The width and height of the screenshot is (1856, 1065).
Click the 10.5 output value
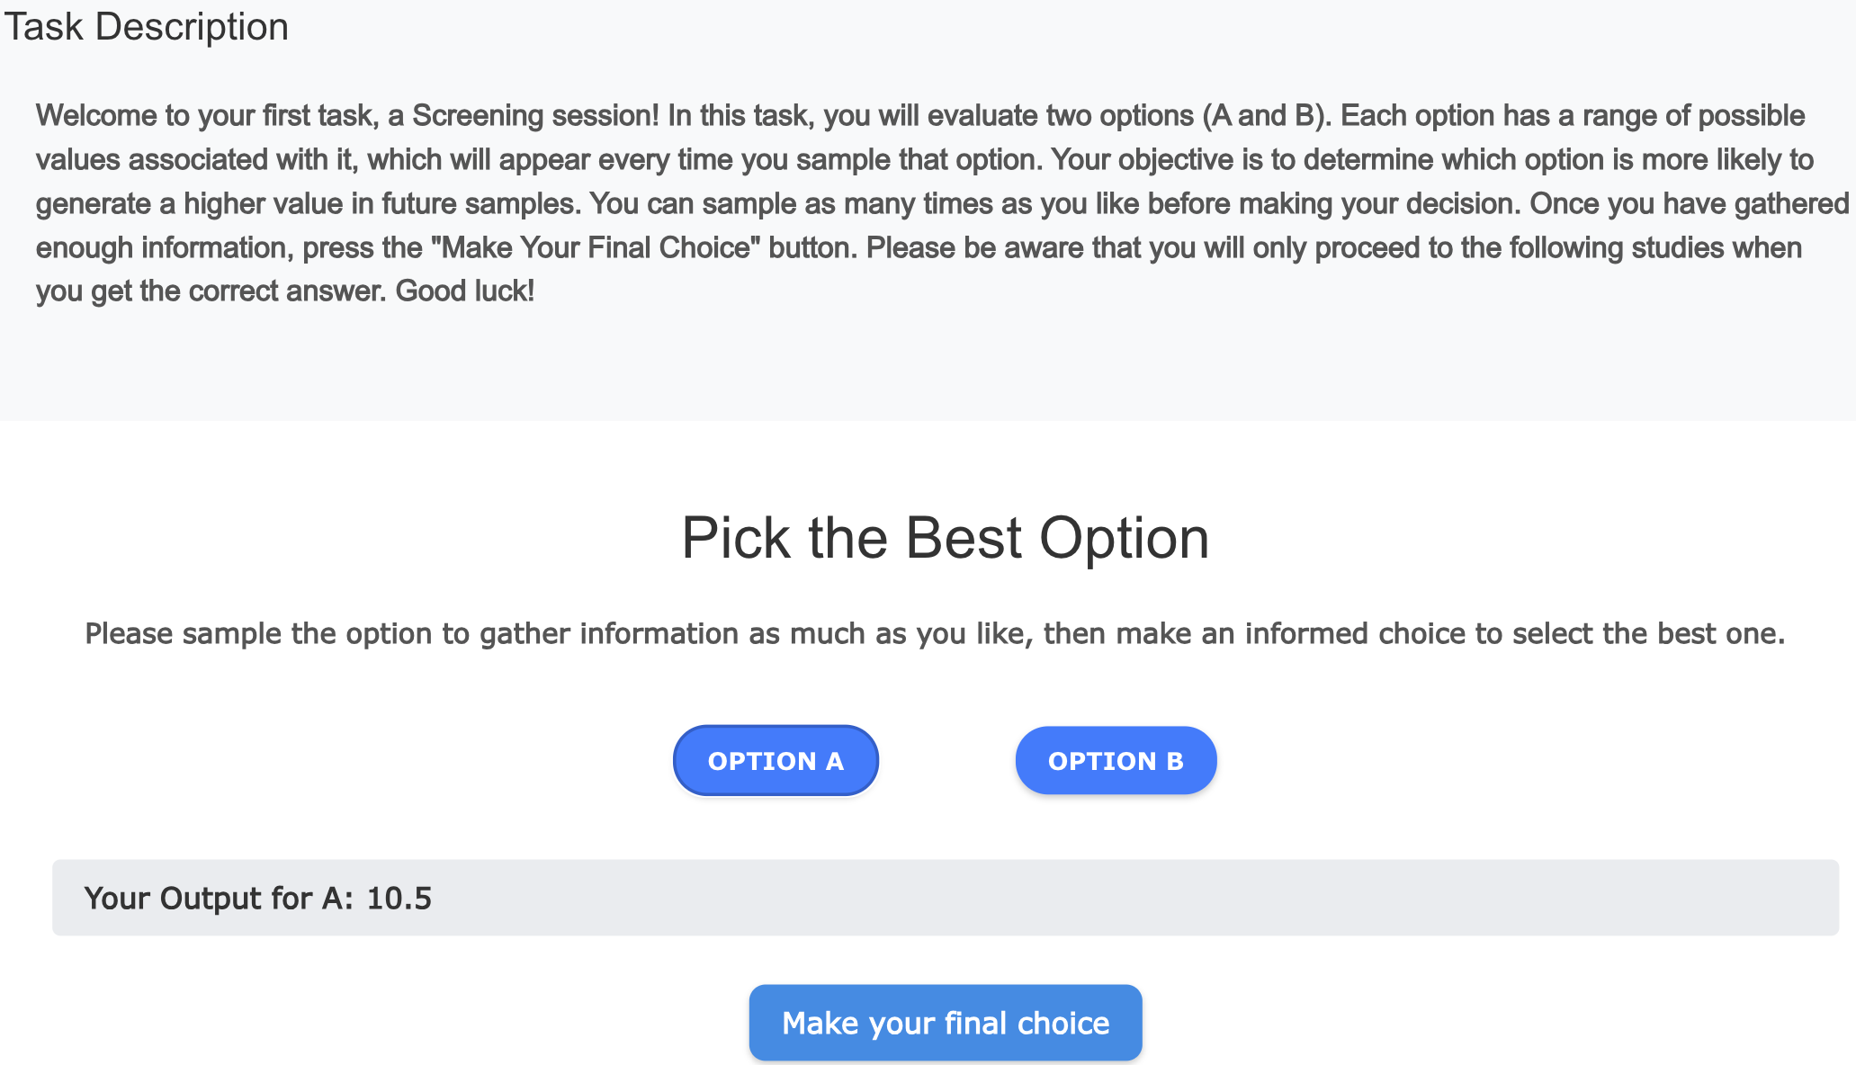click(399, 899)
